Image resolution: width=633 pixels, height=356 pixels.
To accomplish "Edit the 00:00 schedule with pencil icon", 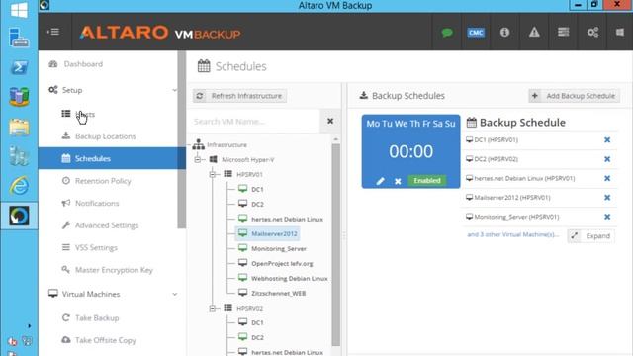I will coord(380,181).
